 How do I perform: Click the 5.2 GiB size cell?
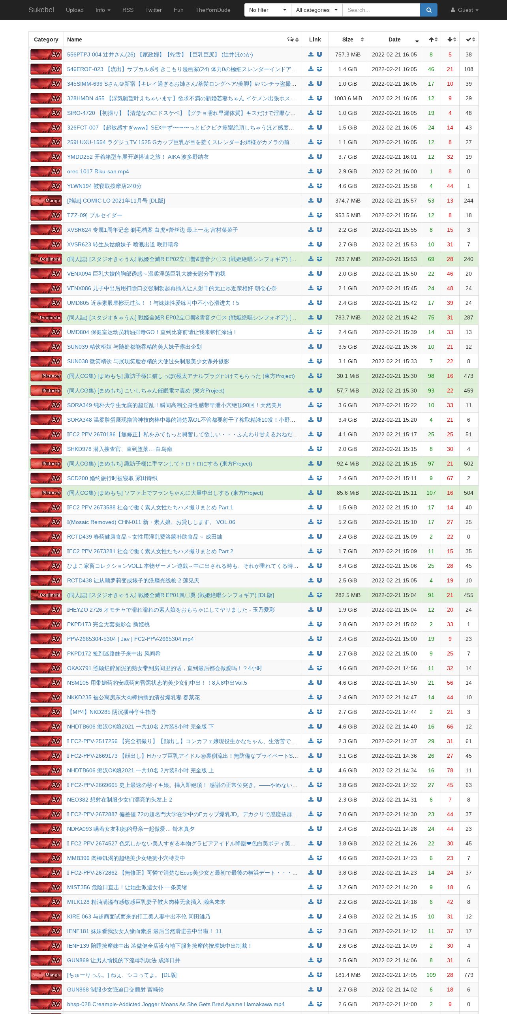[x=348, y=522]
